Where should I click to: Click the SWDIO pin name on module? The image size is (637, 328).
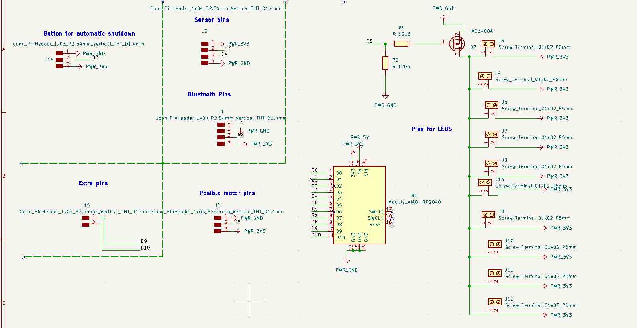[376, 212]
